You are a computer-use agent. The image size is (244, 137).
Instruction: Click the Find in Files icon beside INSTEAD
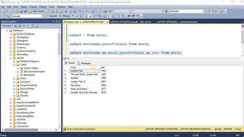click(166, 11)
